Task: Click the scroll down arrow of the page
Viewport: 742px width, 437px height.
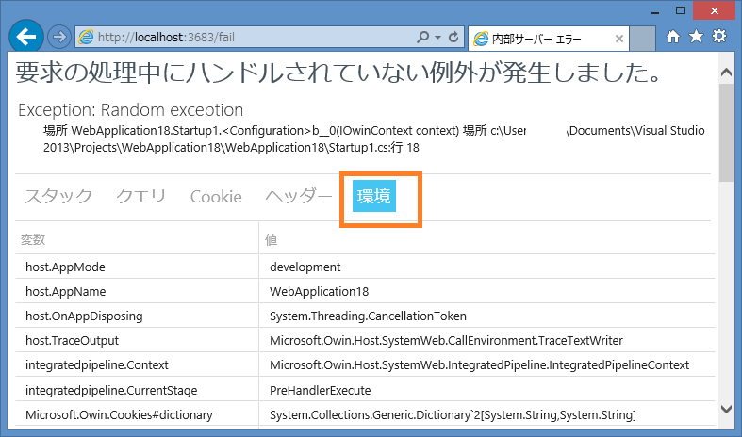Action: pos(726,409)
